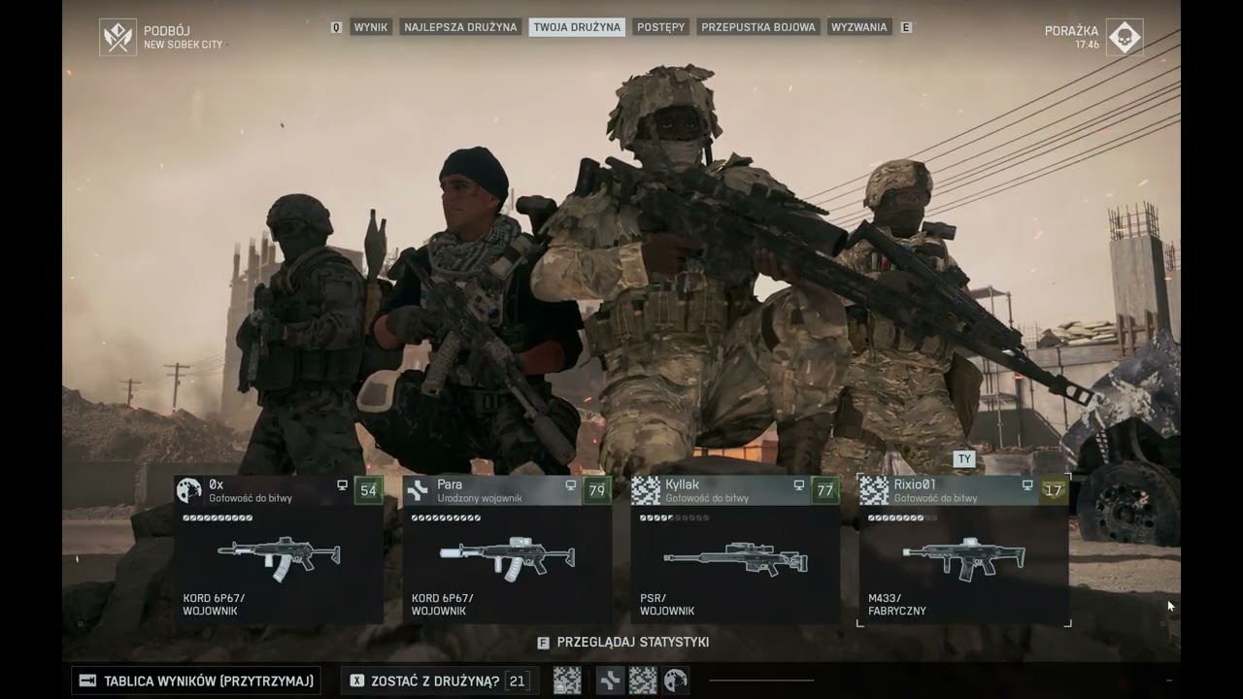Hold Tablica Wyników scoreboard button

coord(196,681)
